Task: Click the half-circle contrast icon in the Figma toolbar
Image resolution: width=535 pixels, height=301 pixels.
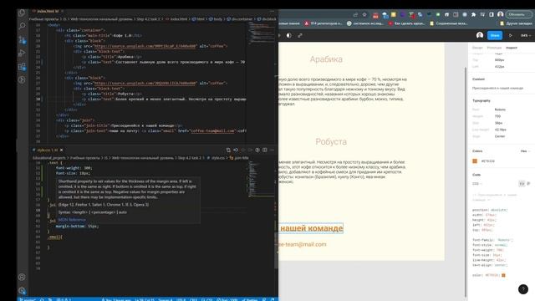Action: [288, 35]
